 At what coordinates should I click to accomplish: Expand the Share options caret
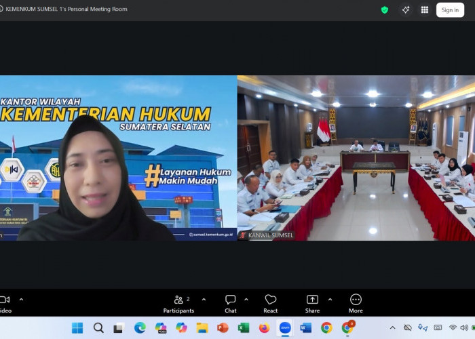pos(330,300)
